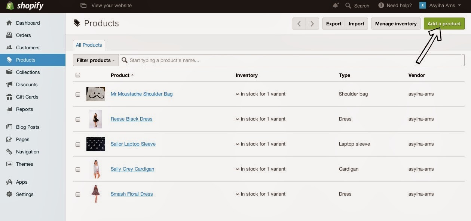Open the Gift Cards sidebar section
471x221 pixels.
[x=27, y=97]
